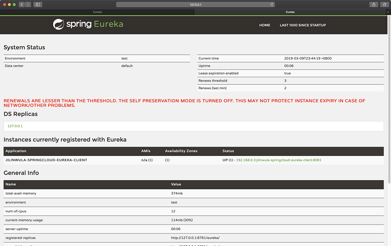This screenshot has width=391, height=246.
Task: Add a new tab with plus icon
Action: 388,12
